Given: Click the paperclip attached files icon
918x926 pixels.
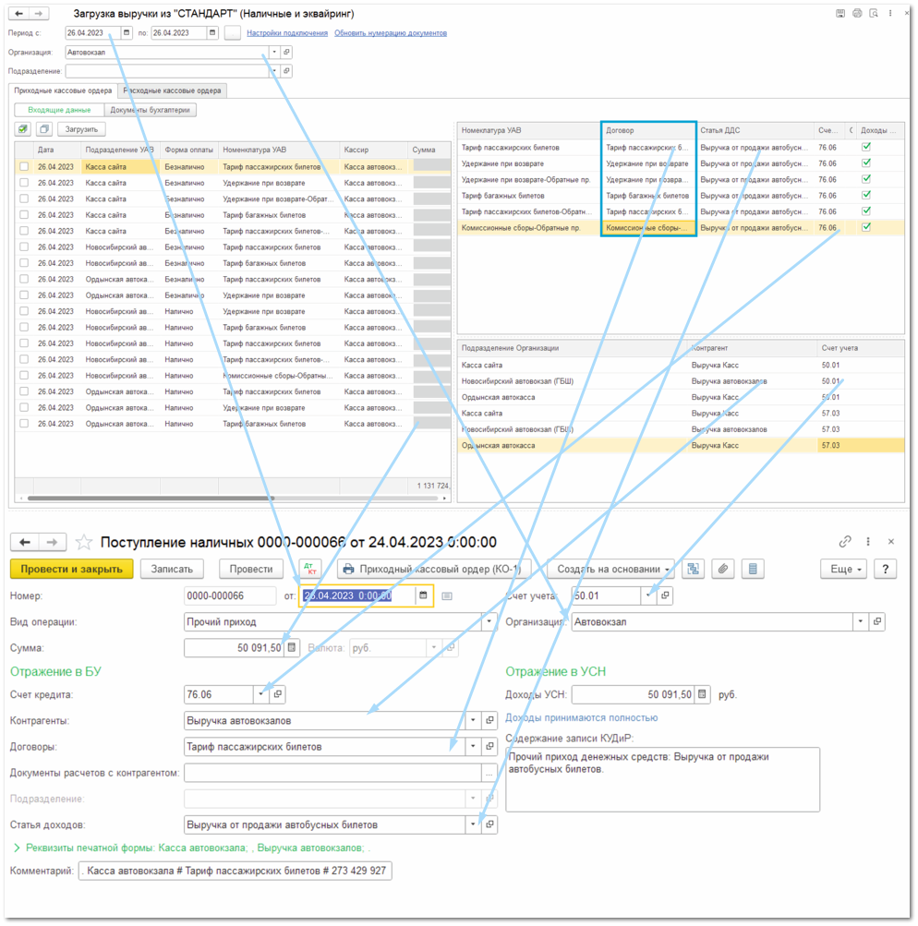Looking at the screenshot, I should click(x=723, y=570).
